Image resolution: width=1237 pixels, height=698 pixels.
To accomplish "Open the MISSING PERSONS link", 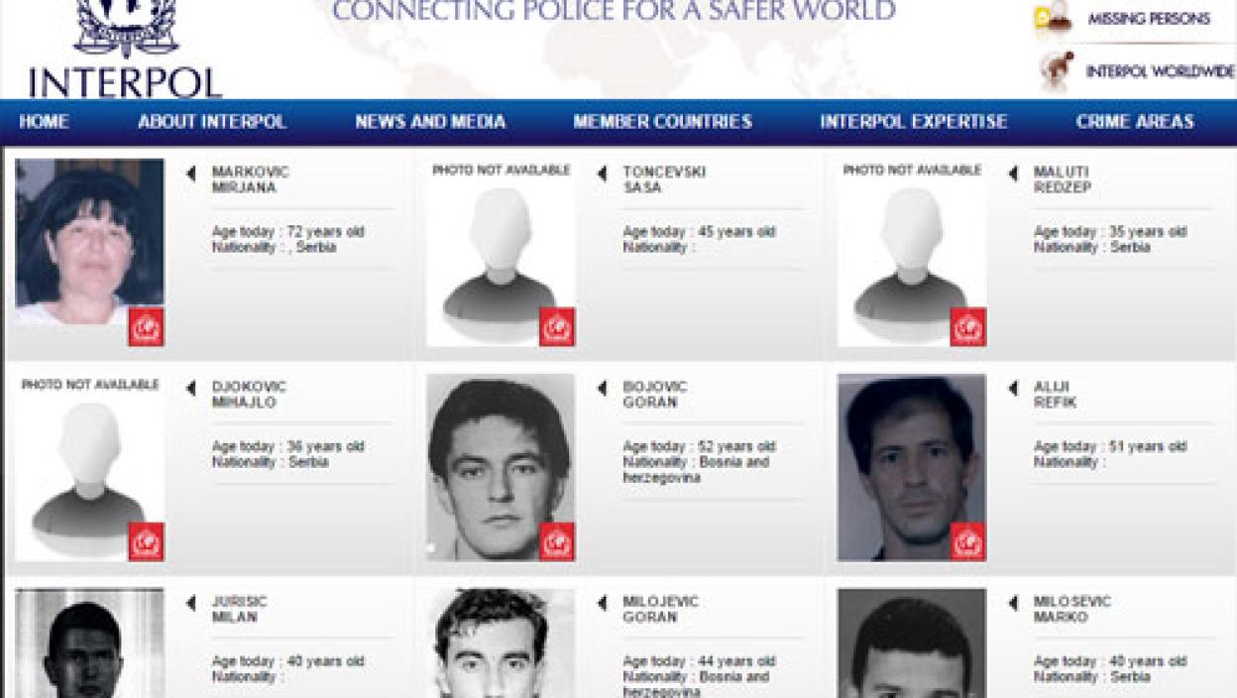I will point(1149,19).
